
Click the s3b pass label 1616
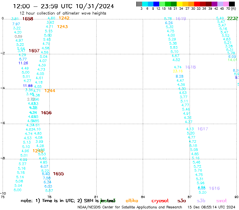pos(214,188)
